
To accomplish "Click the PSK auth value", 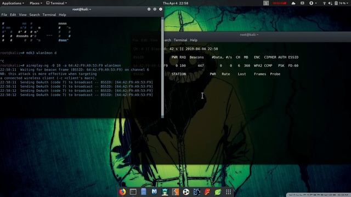I will tap(281, 66).
